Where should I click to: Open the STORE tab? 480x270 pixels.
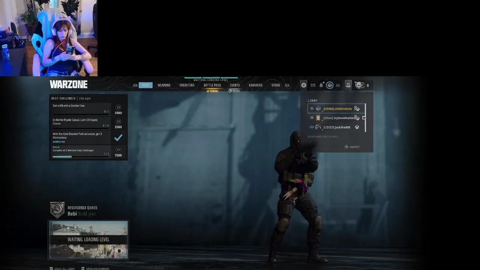[276, 85]
